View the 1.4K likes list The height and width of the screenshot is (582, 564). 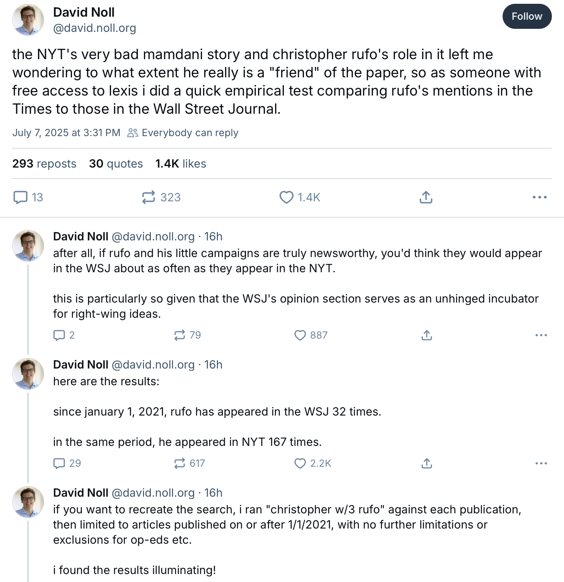point(181,163)
